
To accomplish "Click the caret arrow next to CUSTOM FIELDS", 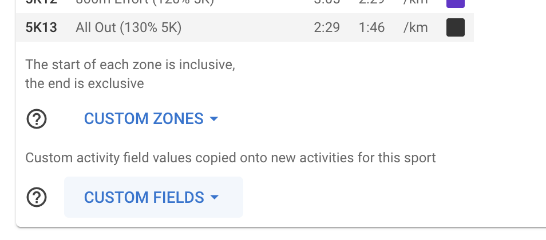I will 215,197.
